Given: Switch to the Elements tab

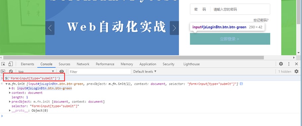Looking at the screenshot, I should [27, 64].
